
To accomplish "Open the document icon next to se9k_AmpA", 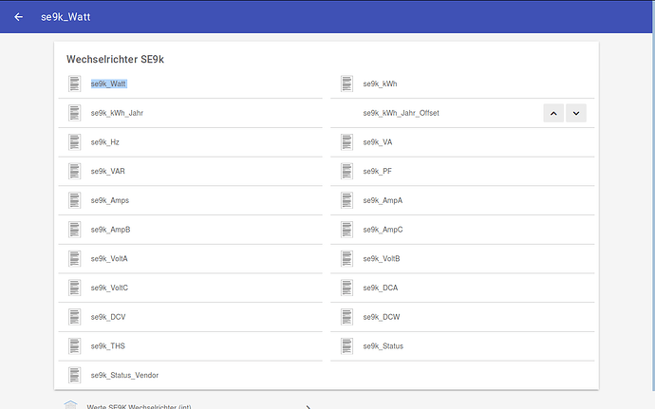I will (346, 200).
